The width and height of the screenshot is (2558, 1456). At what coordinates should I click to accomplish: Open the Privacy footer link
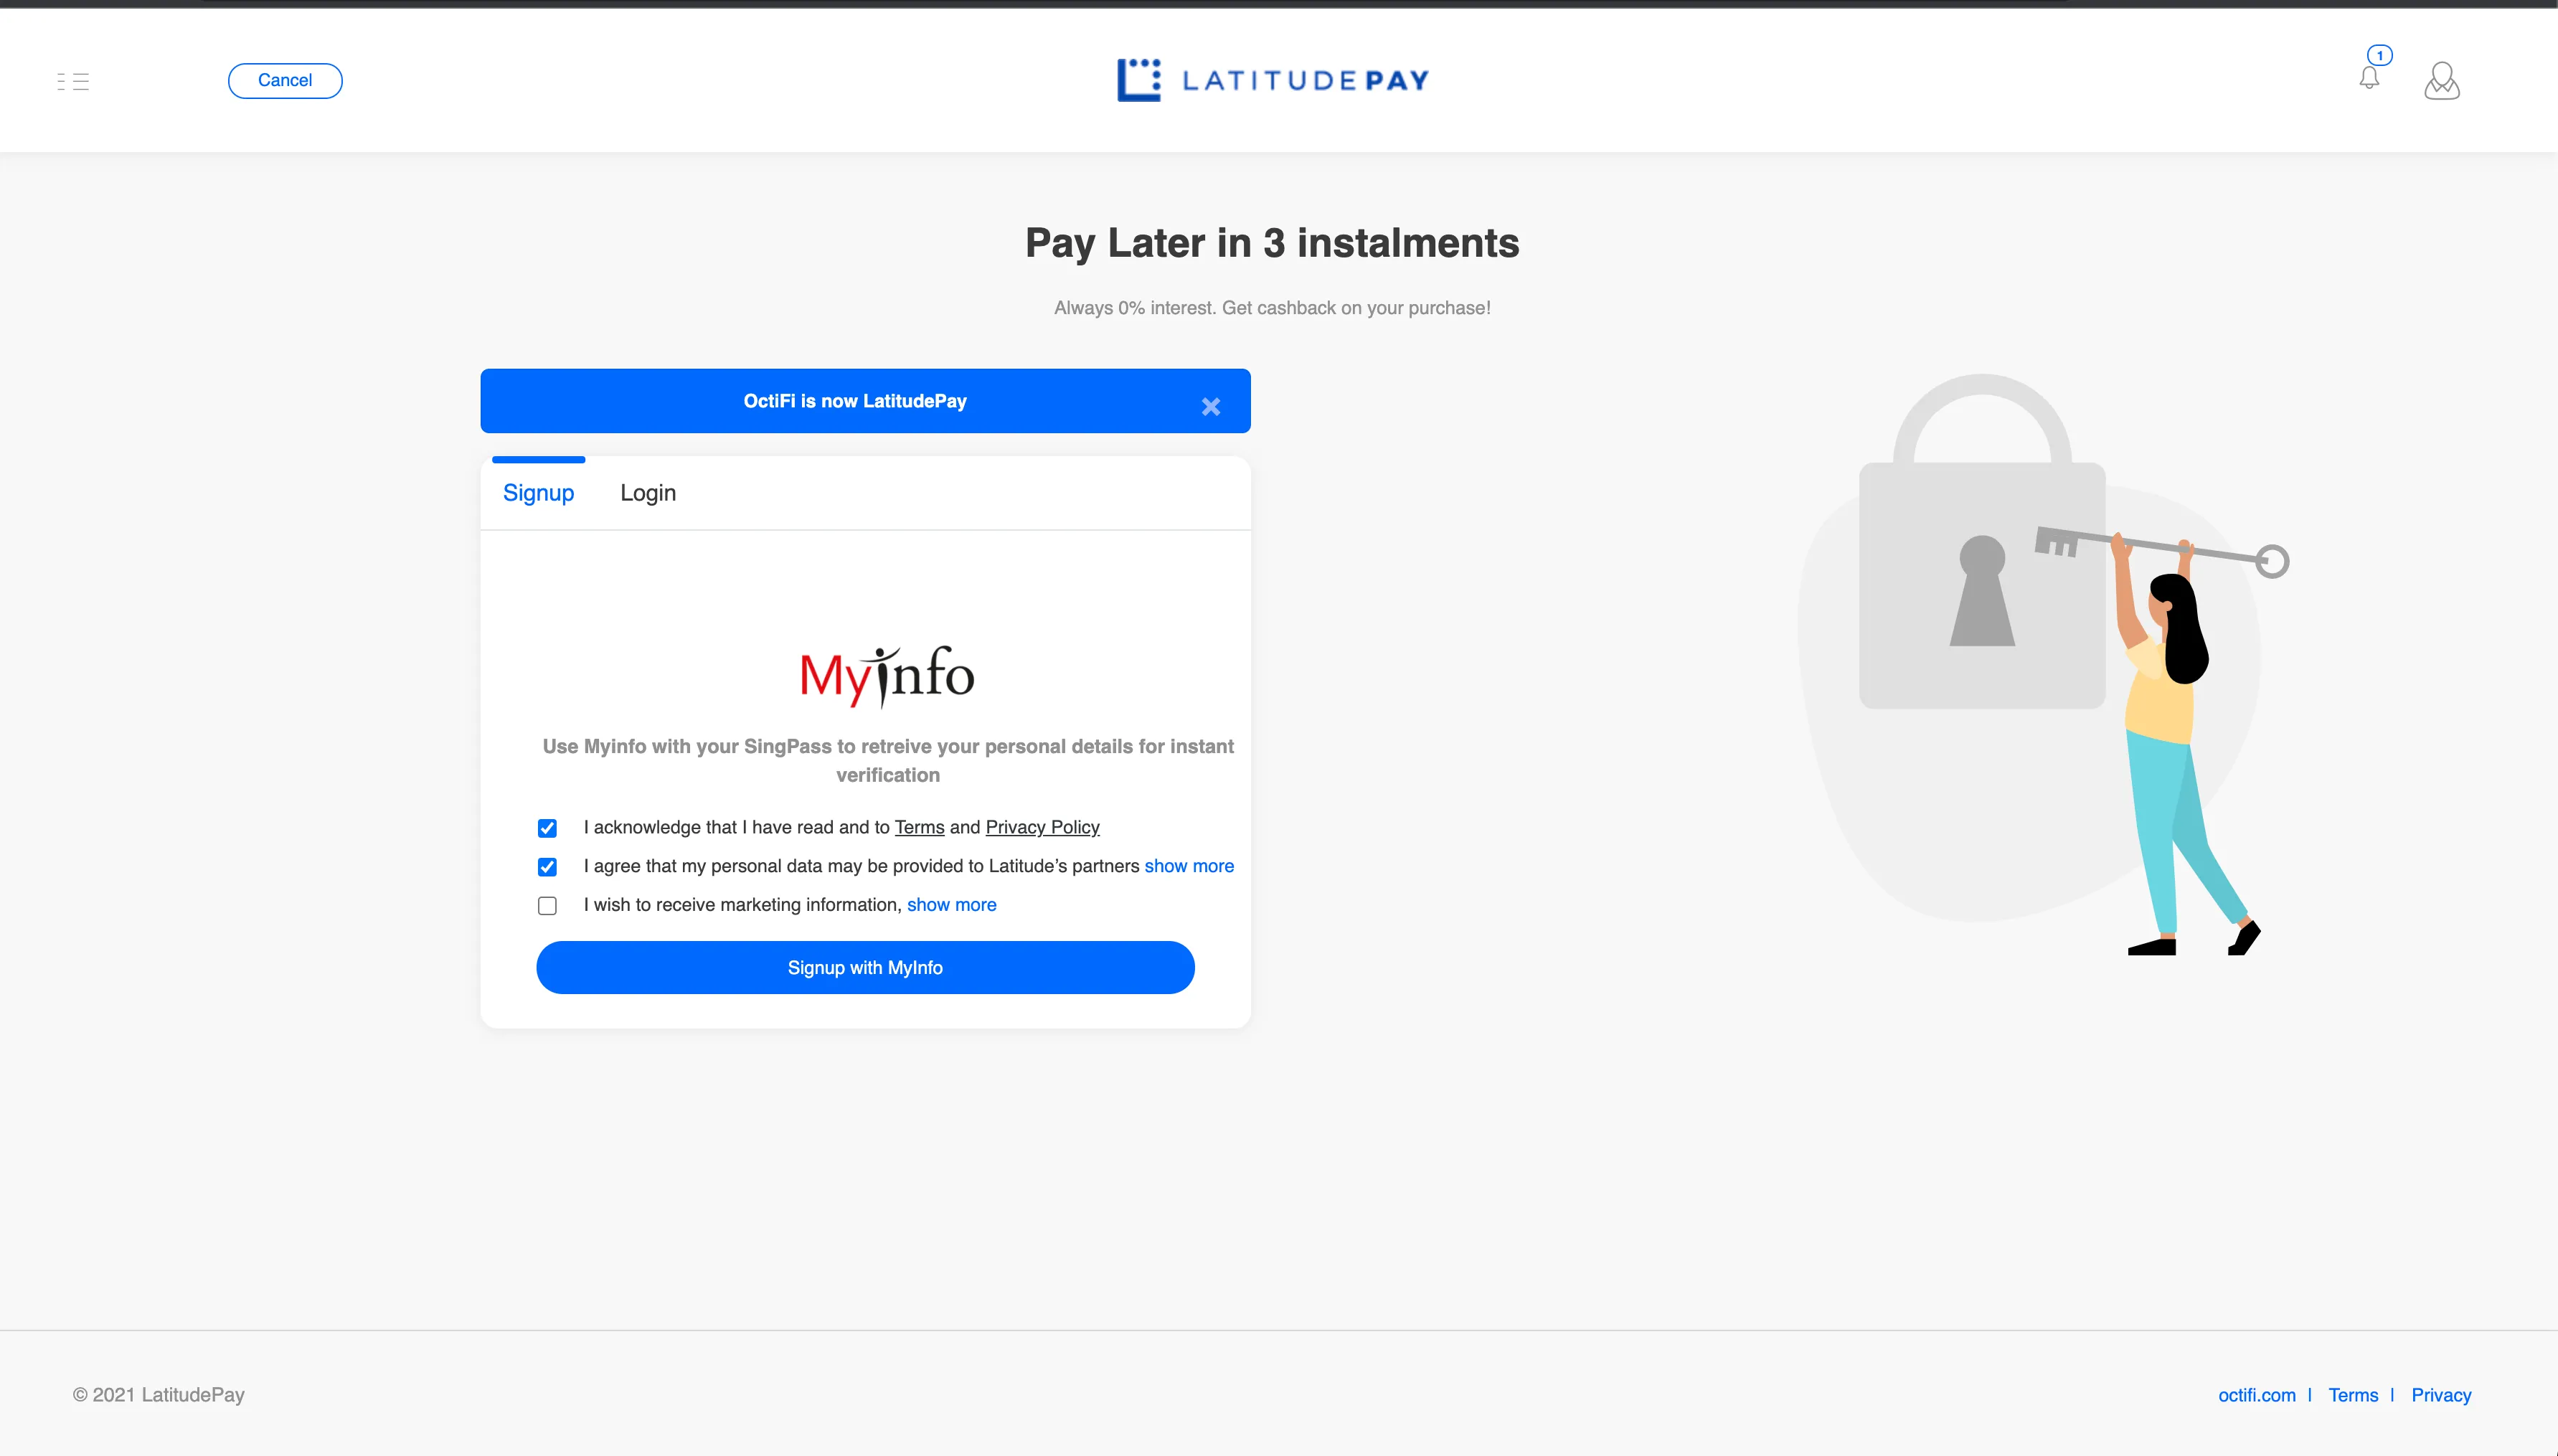2441,1395
